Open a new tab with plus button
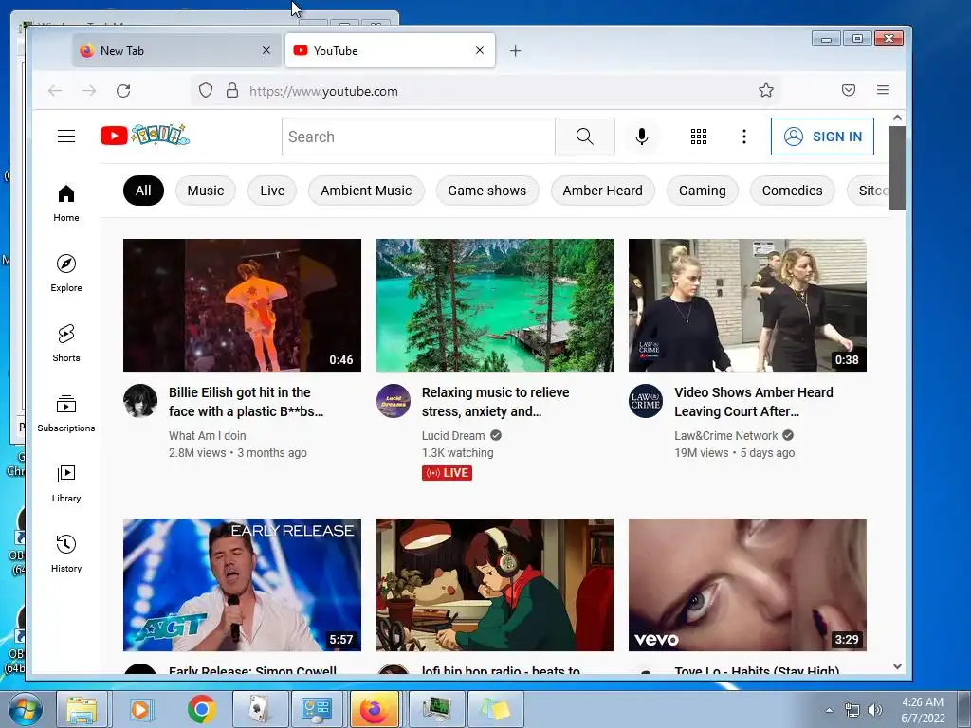The width and height of the screenshot is (971, 728). pos(515,51)
